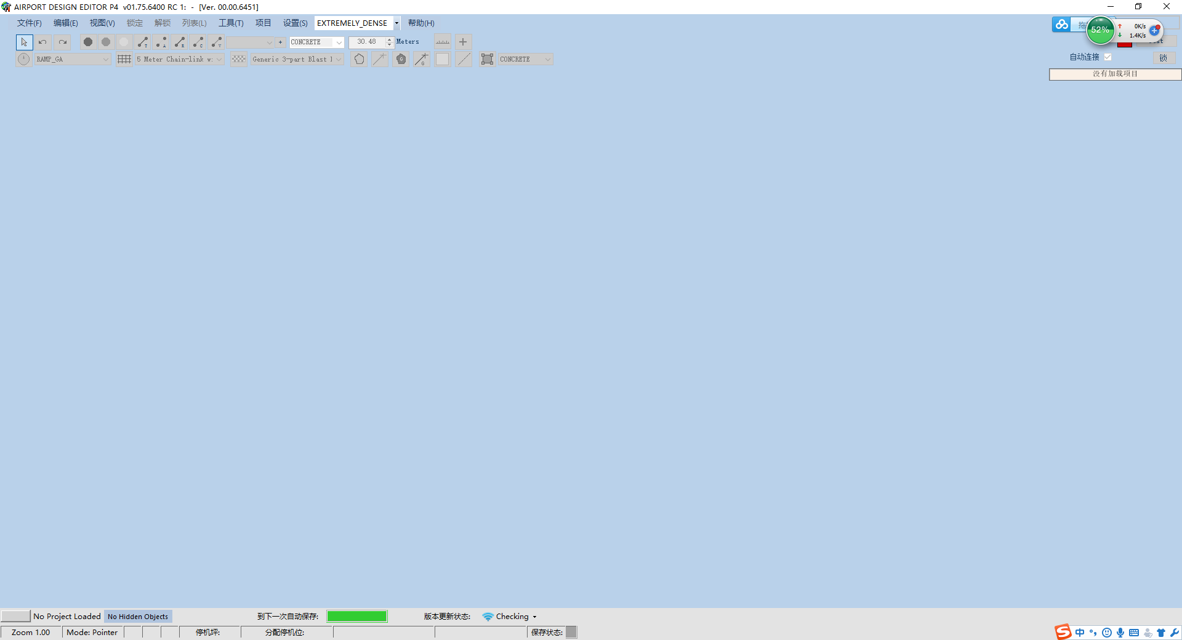1182x640 pixels.
Task: Click the ruler measurement icon
Action: click(442, 42)
